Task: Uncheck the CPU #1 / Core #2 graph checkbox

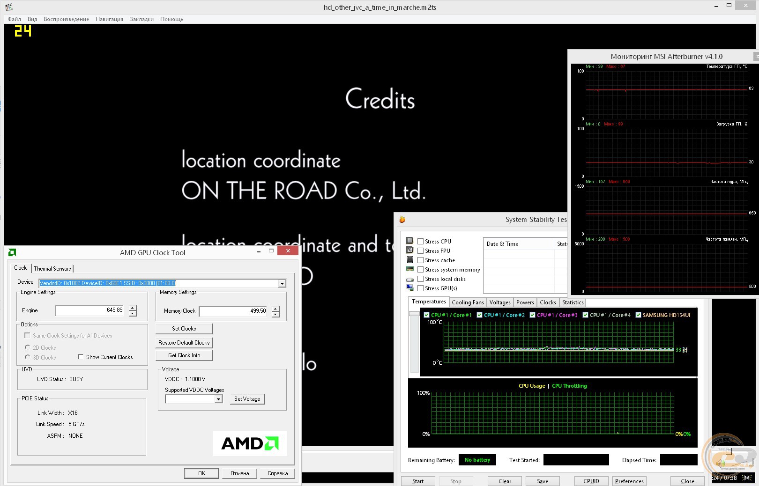Action: pos(479,315)
